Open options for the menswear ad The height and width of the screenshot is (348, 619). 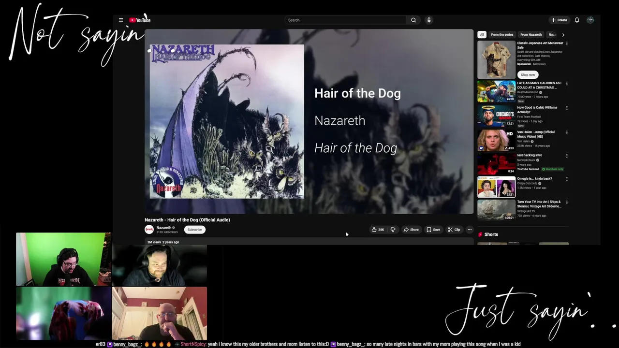pos(567,43)
